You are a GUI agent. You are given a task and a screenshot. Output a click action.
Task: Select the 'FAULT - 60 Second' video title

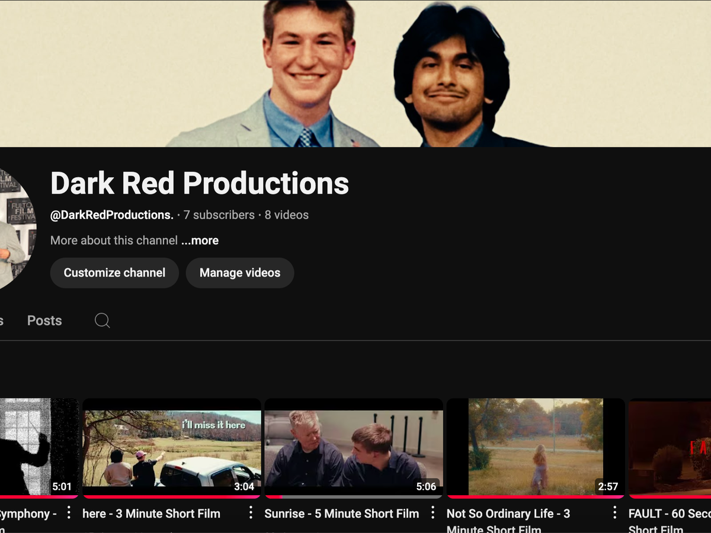[x=669, y=514]
